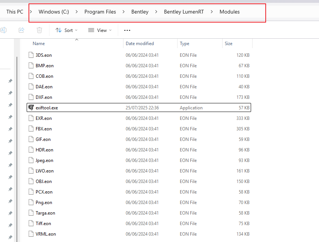Click the VRML.eon file icon

click(x=31, y=234)
